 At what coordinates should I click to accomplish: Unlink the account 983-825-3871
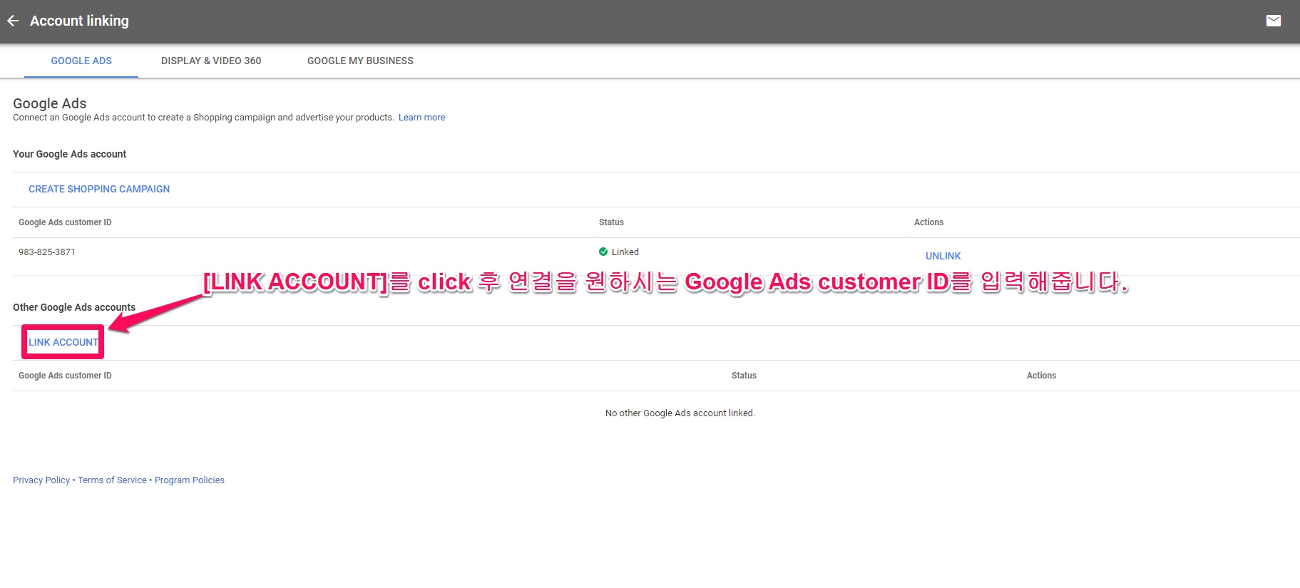[943, 256]
